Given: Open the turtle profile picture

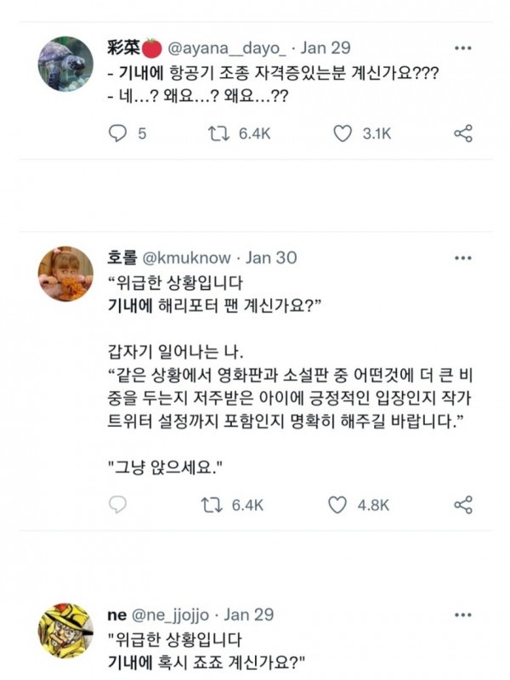Looking at the screenshot, I should pos(65,65).
